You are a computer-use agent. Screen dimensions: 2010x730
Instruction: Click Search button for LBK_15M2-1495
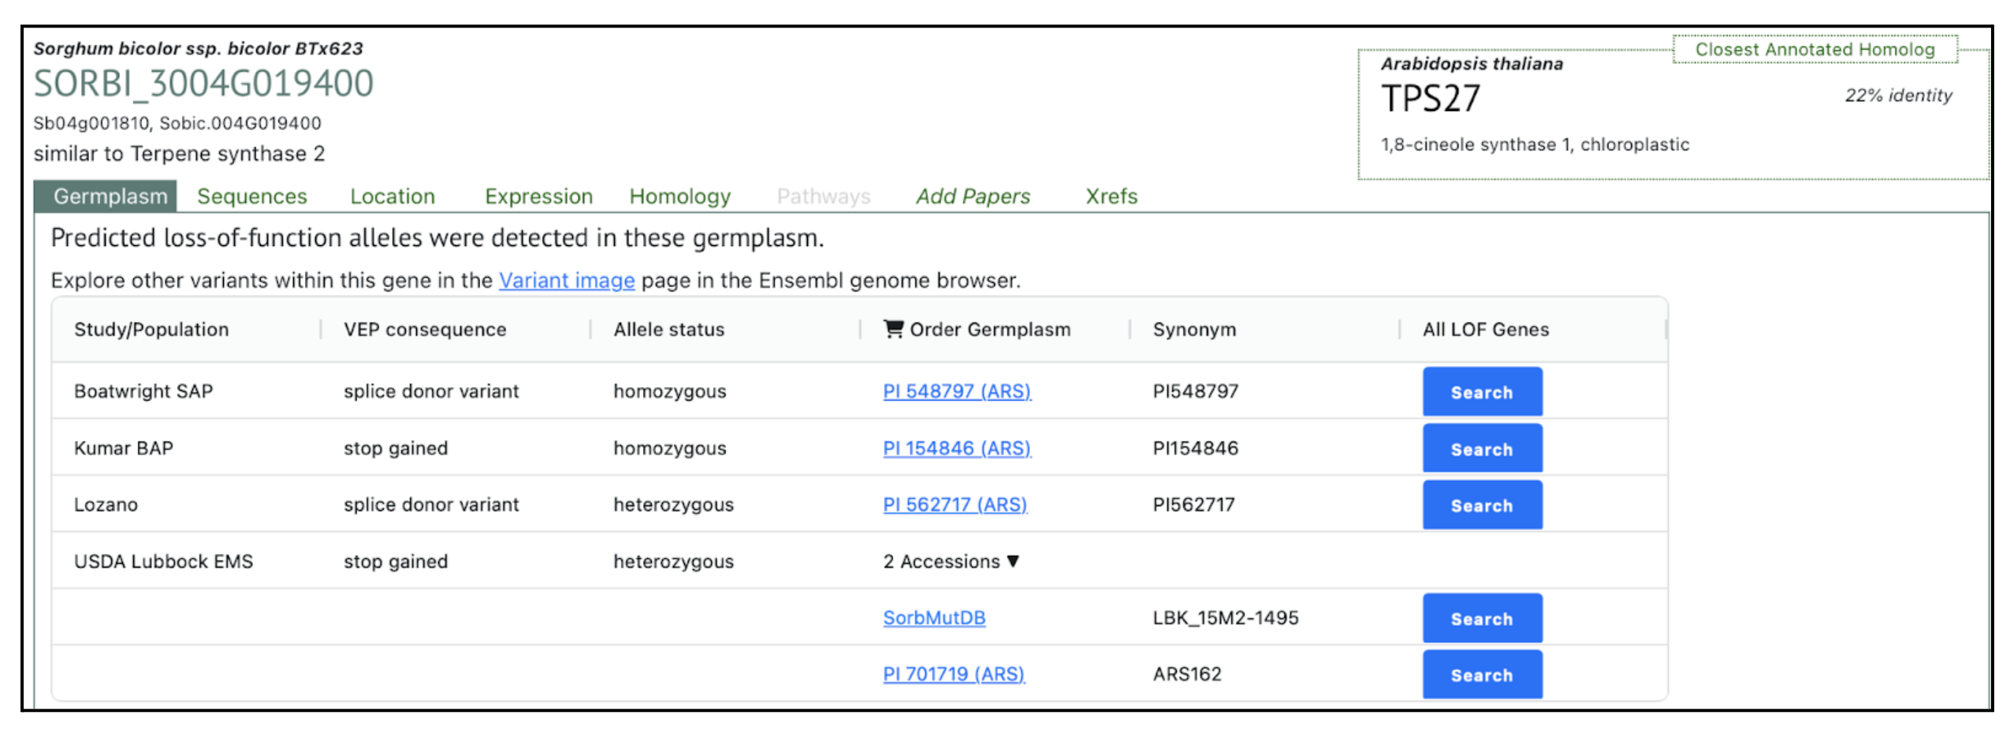[x=1481, y=619]
